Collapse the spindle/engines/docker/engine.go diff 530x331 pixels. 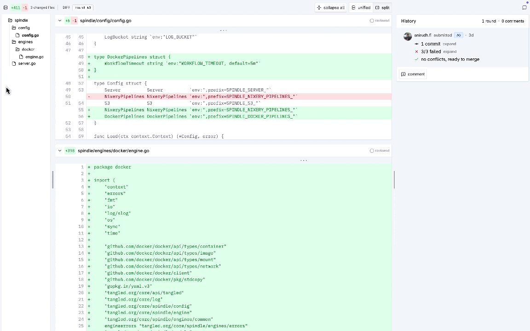pyautogui.click(x=60, y=151)
